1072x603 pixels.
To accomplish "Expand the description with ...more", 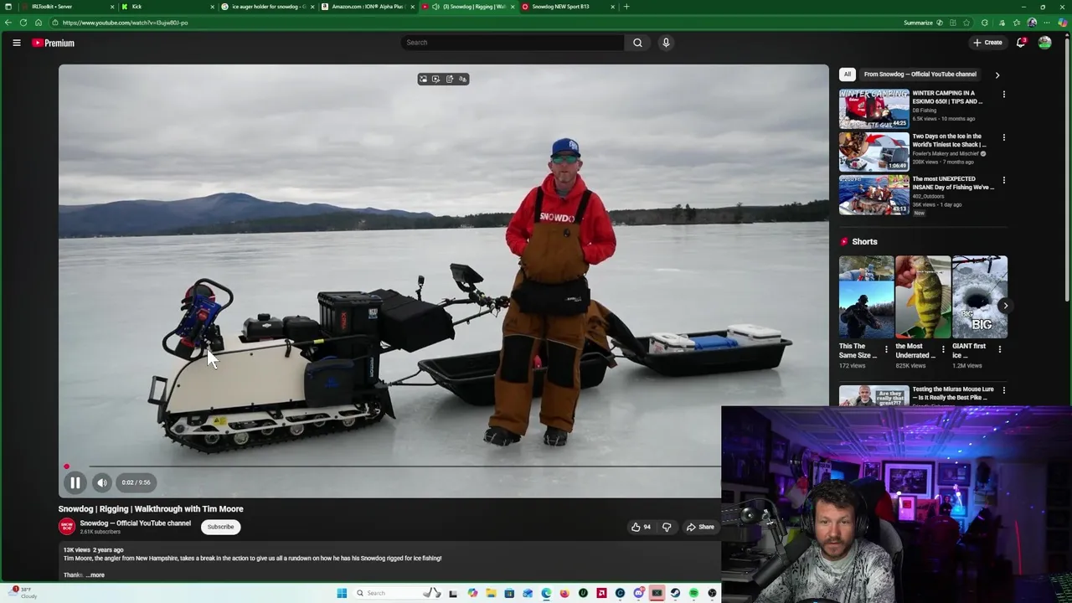I will coord(95,575).
